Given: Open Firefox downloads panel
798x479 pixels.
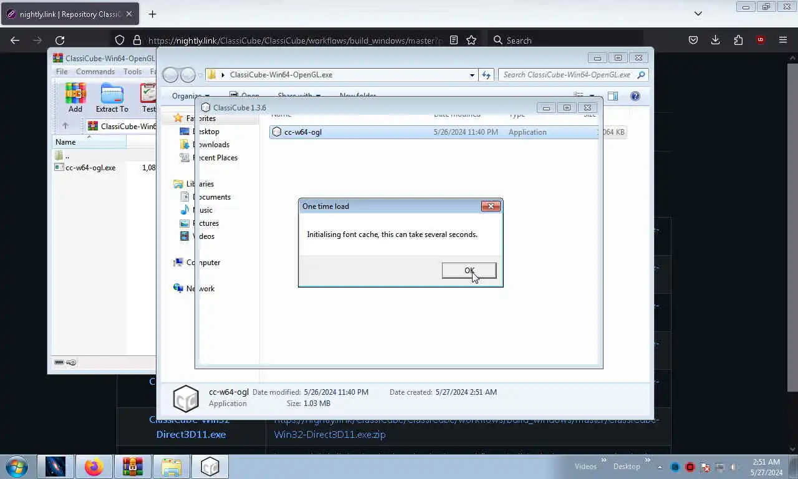Looking at the screenshot, I should click(x=716, y=40).
